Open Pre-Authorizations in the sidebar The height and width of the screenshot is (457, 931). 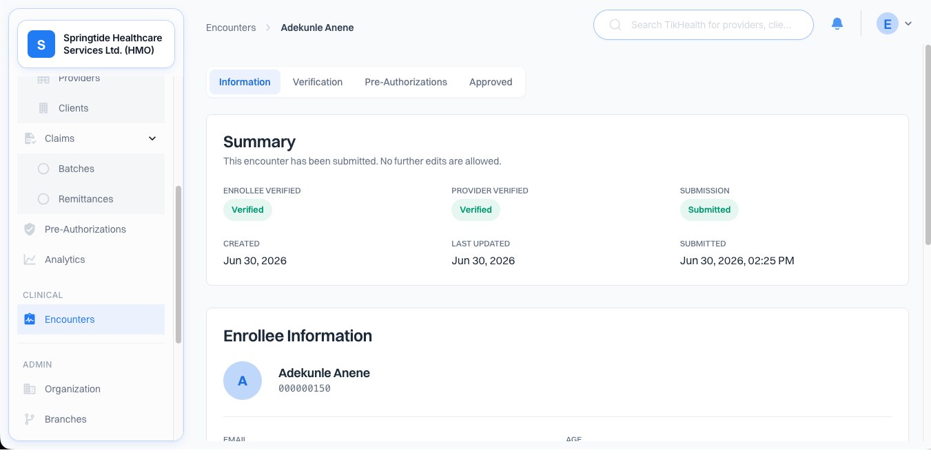[x=91, y=229]
